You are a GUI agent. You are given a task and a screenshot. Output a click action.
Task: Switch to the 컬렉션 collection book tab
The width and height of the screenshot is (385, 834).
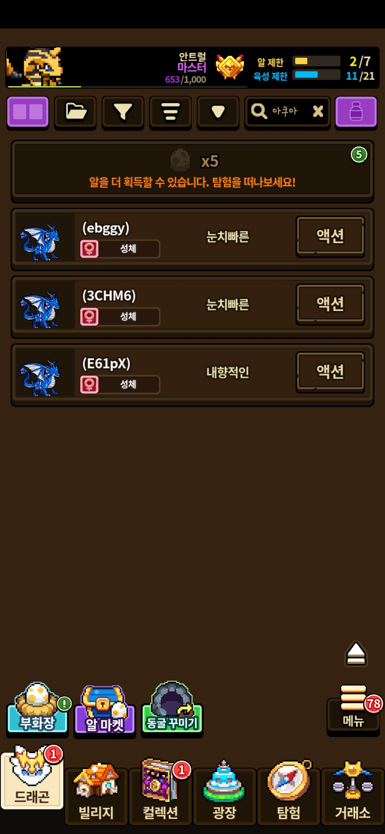pos(160,793)
